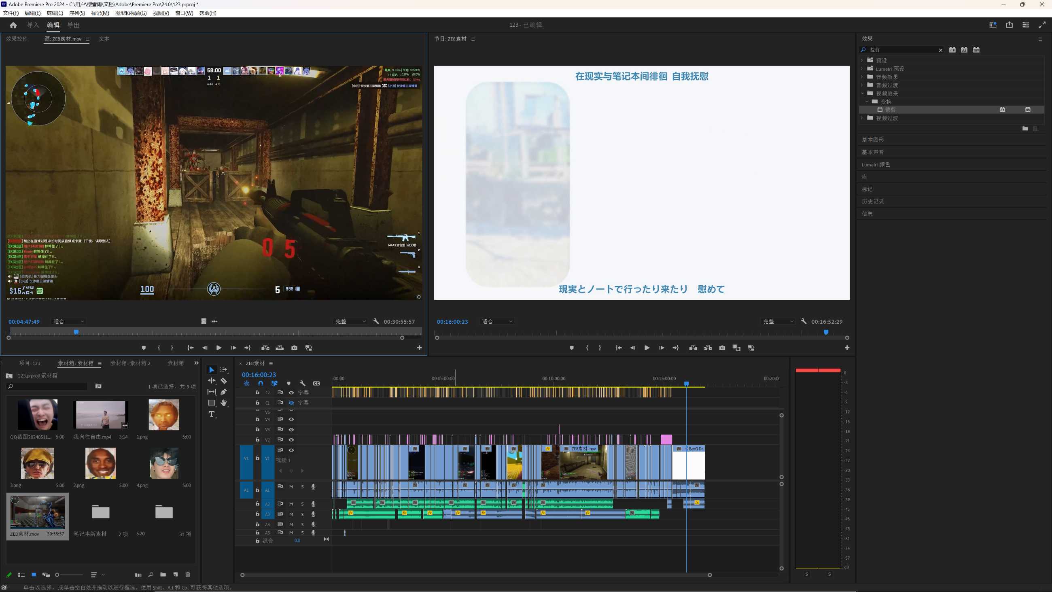The image size is (1052, 592).
Task: Toggle nest sequence insert mode icon
Action: pyautogui.click(x=246, y=383)
